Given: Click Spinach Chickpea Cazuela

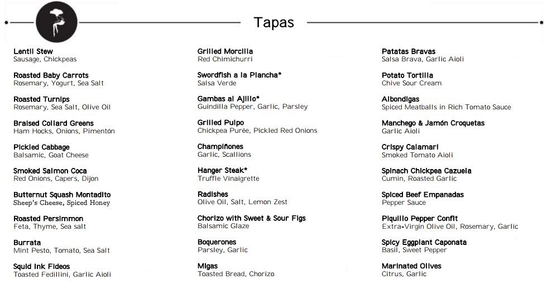Looking at the screenshot, I should click(426, 171).
